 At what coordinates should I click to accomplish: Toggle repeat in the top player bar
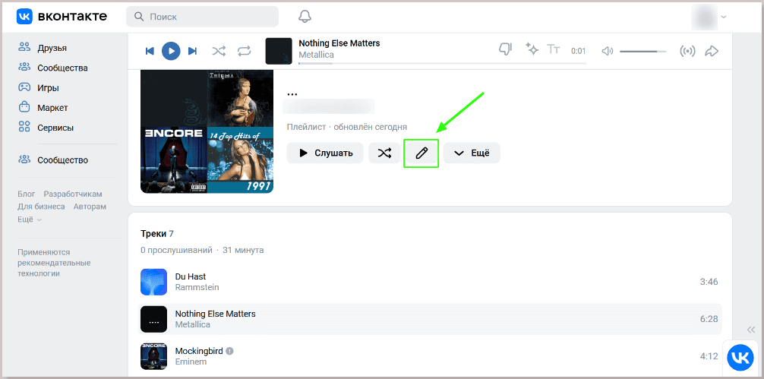click(x=244, y=51)
